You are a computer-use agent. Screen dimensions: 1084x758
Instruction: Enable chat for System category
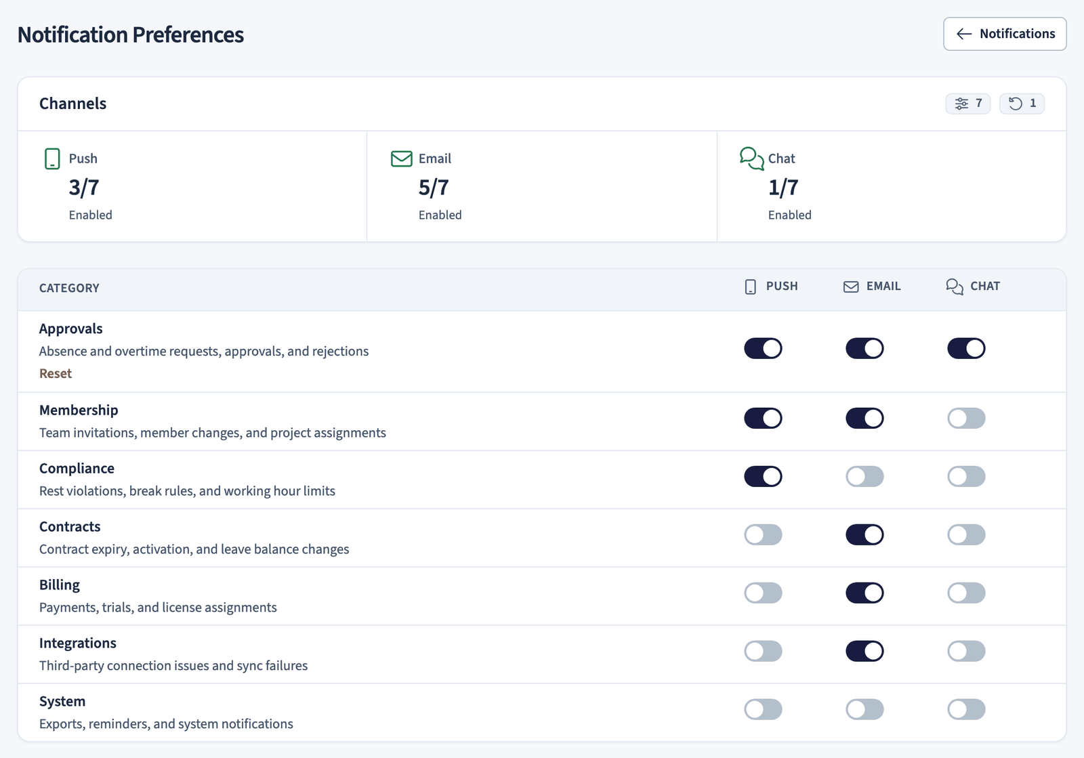966,709
